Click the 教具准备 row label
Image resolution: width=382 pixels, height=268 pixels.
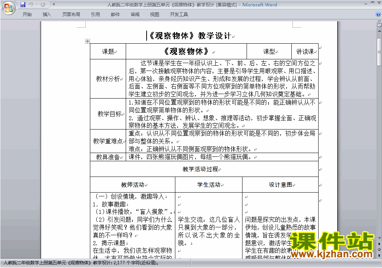click(x=108, y=157)
